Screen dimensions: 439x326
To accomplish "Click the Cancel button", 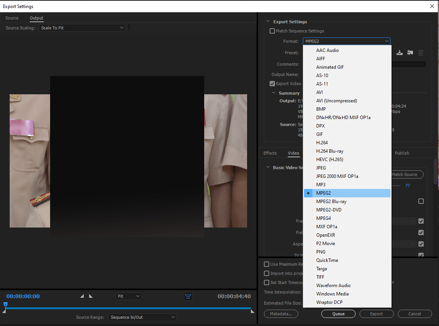I will (415, 314).
